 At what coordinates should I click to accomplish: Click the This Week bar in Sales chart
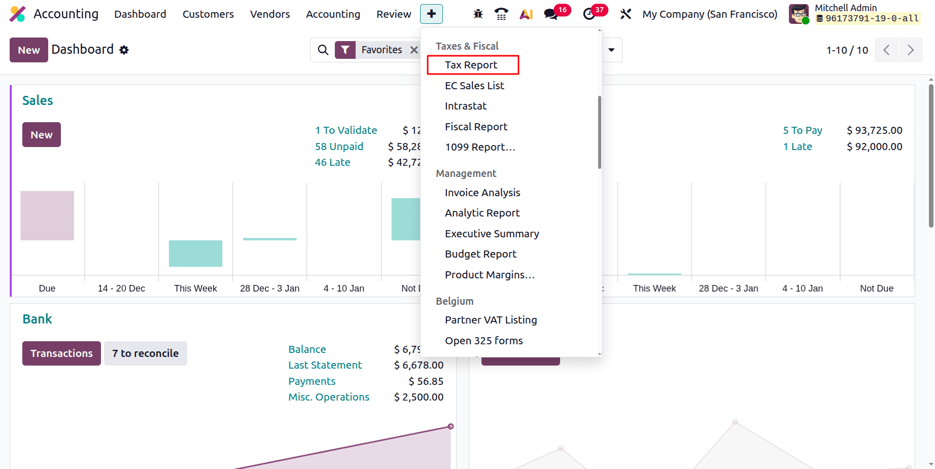coord(195,254)
